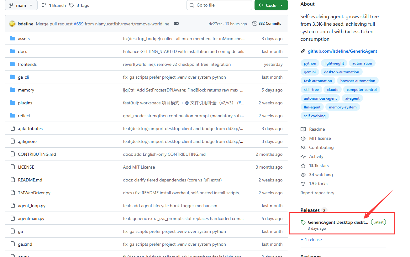Click lsdefine's avatar icon
Screen dimensions: 410x257
(x=12, y=24)
